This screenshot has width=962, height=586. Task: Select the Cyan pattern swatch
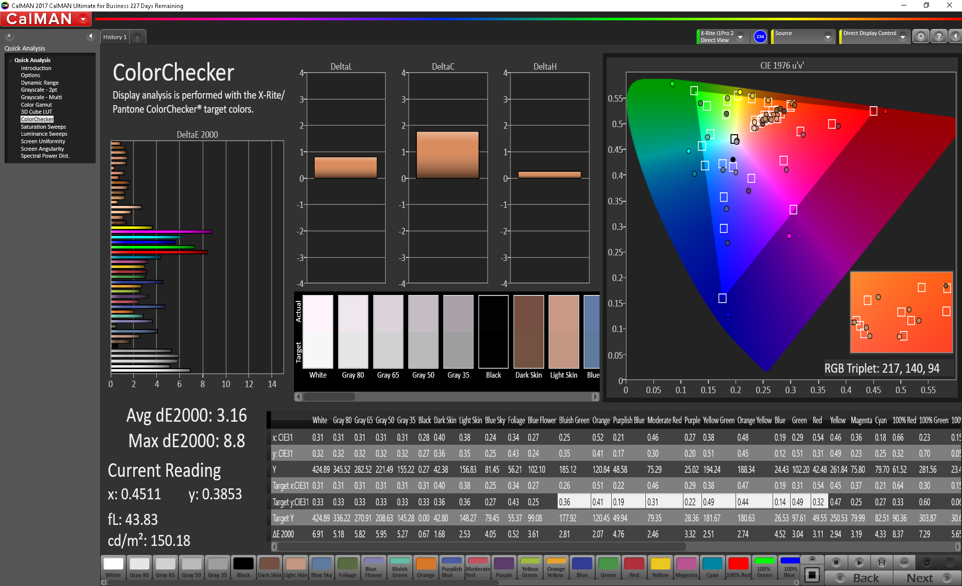[712, 567]
